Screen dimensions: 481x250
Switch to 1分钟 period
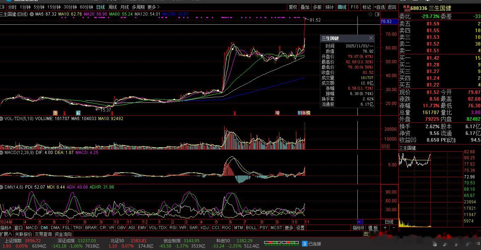(x=25, y=7)
